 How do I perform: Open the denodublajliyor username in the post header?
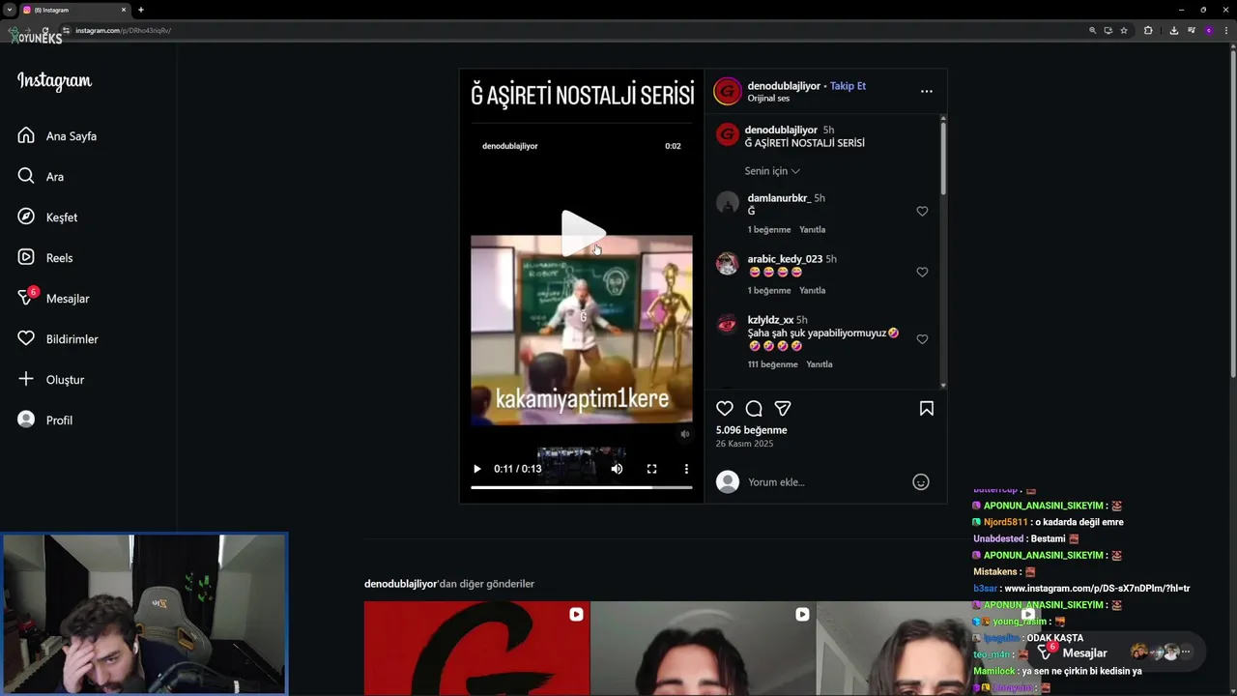(784, 86)
